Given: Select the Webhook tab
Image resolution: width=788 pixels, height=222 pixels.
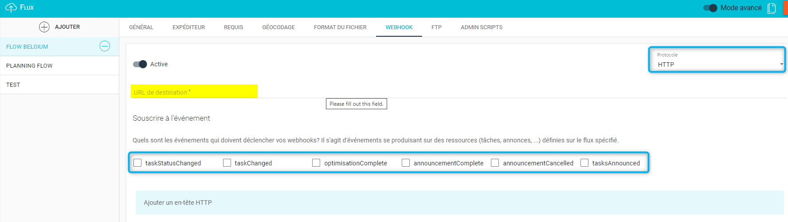Looking at the screenshot, I should pyautogui.click(x=399, y=27).
